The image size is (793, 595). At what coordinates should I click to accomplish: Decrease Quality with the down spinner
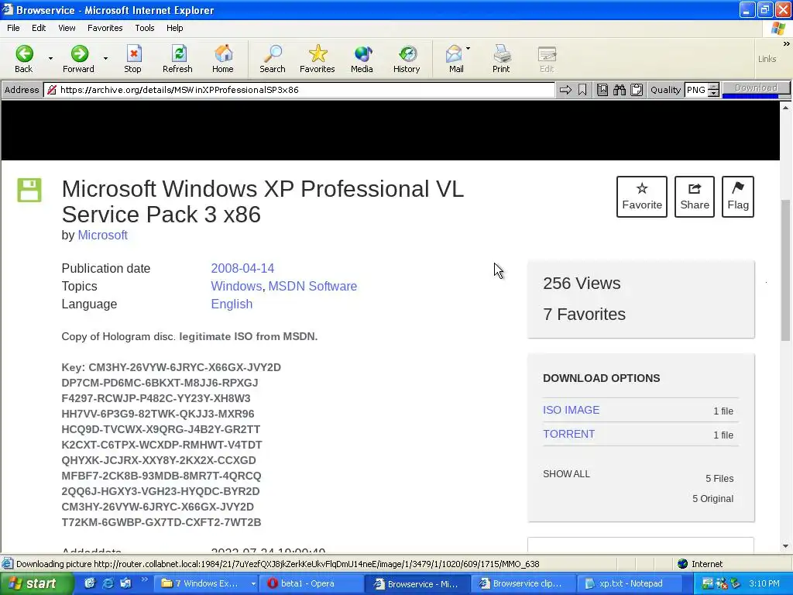[713, 93]
